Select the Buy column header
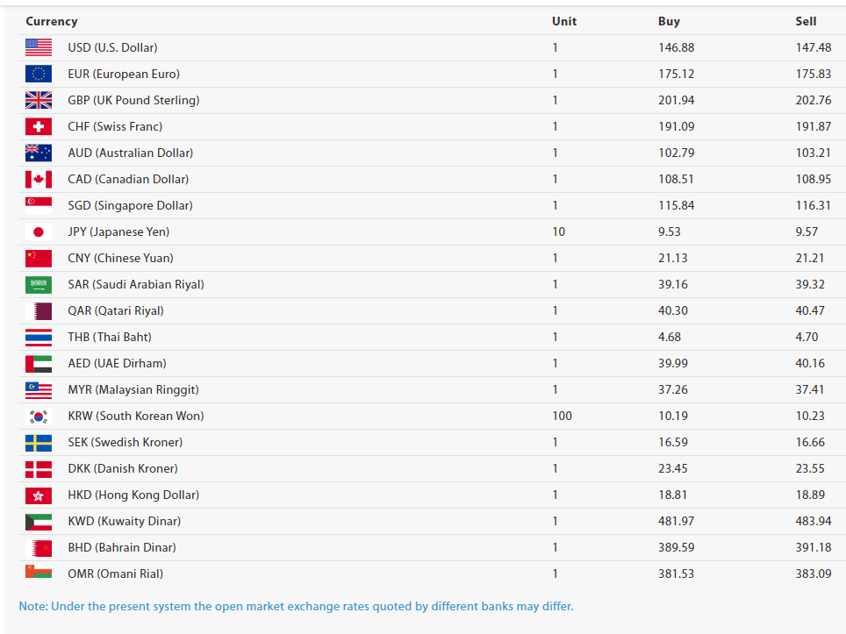 coord(669,21)
